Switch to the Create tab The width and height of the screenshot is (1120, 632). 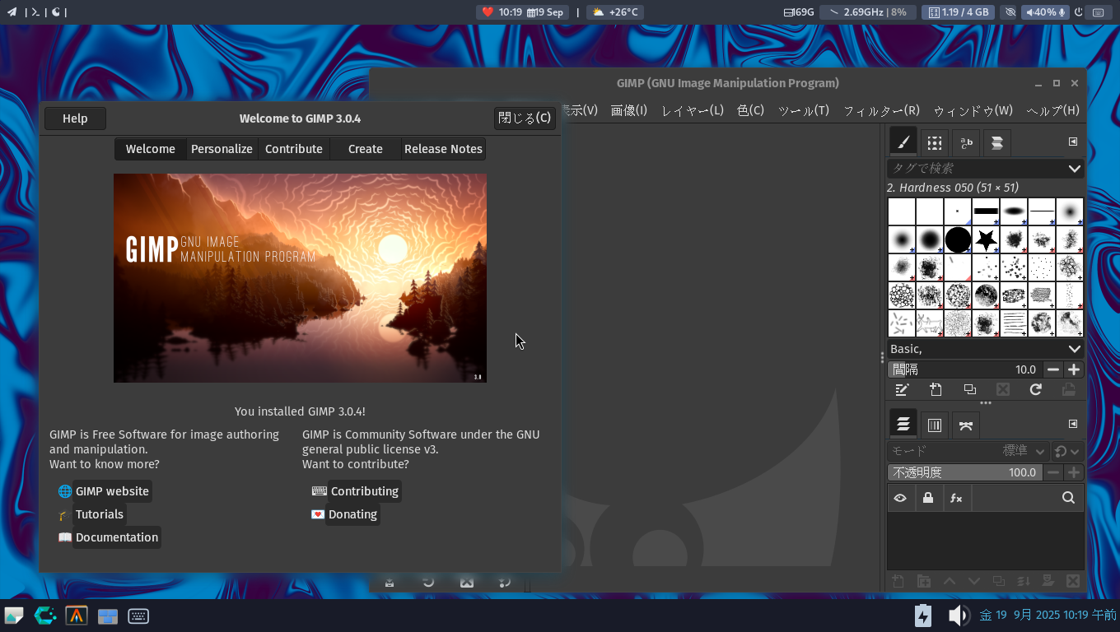(x=366, y=149)
